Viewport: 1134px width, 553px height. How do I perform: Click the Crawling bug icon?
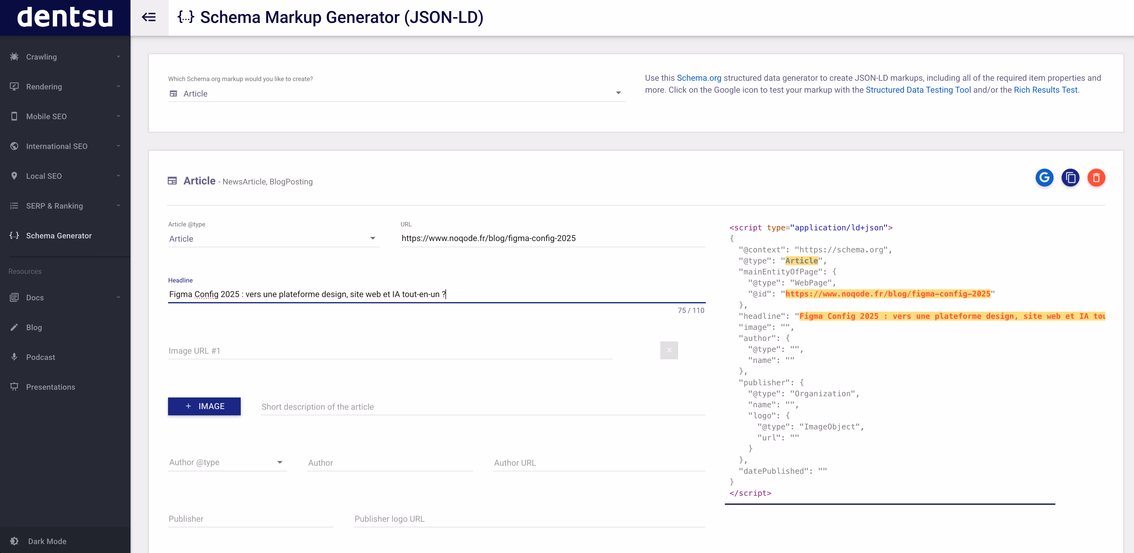click(x=14, y=57)
